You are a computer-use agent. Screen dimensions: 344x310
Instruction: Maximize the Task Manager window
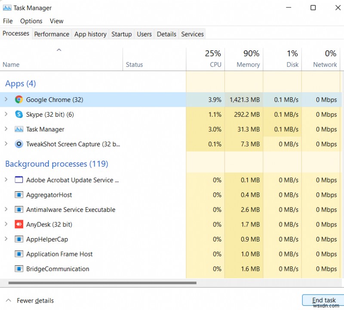pyautogui.click(x=313, y=8)
